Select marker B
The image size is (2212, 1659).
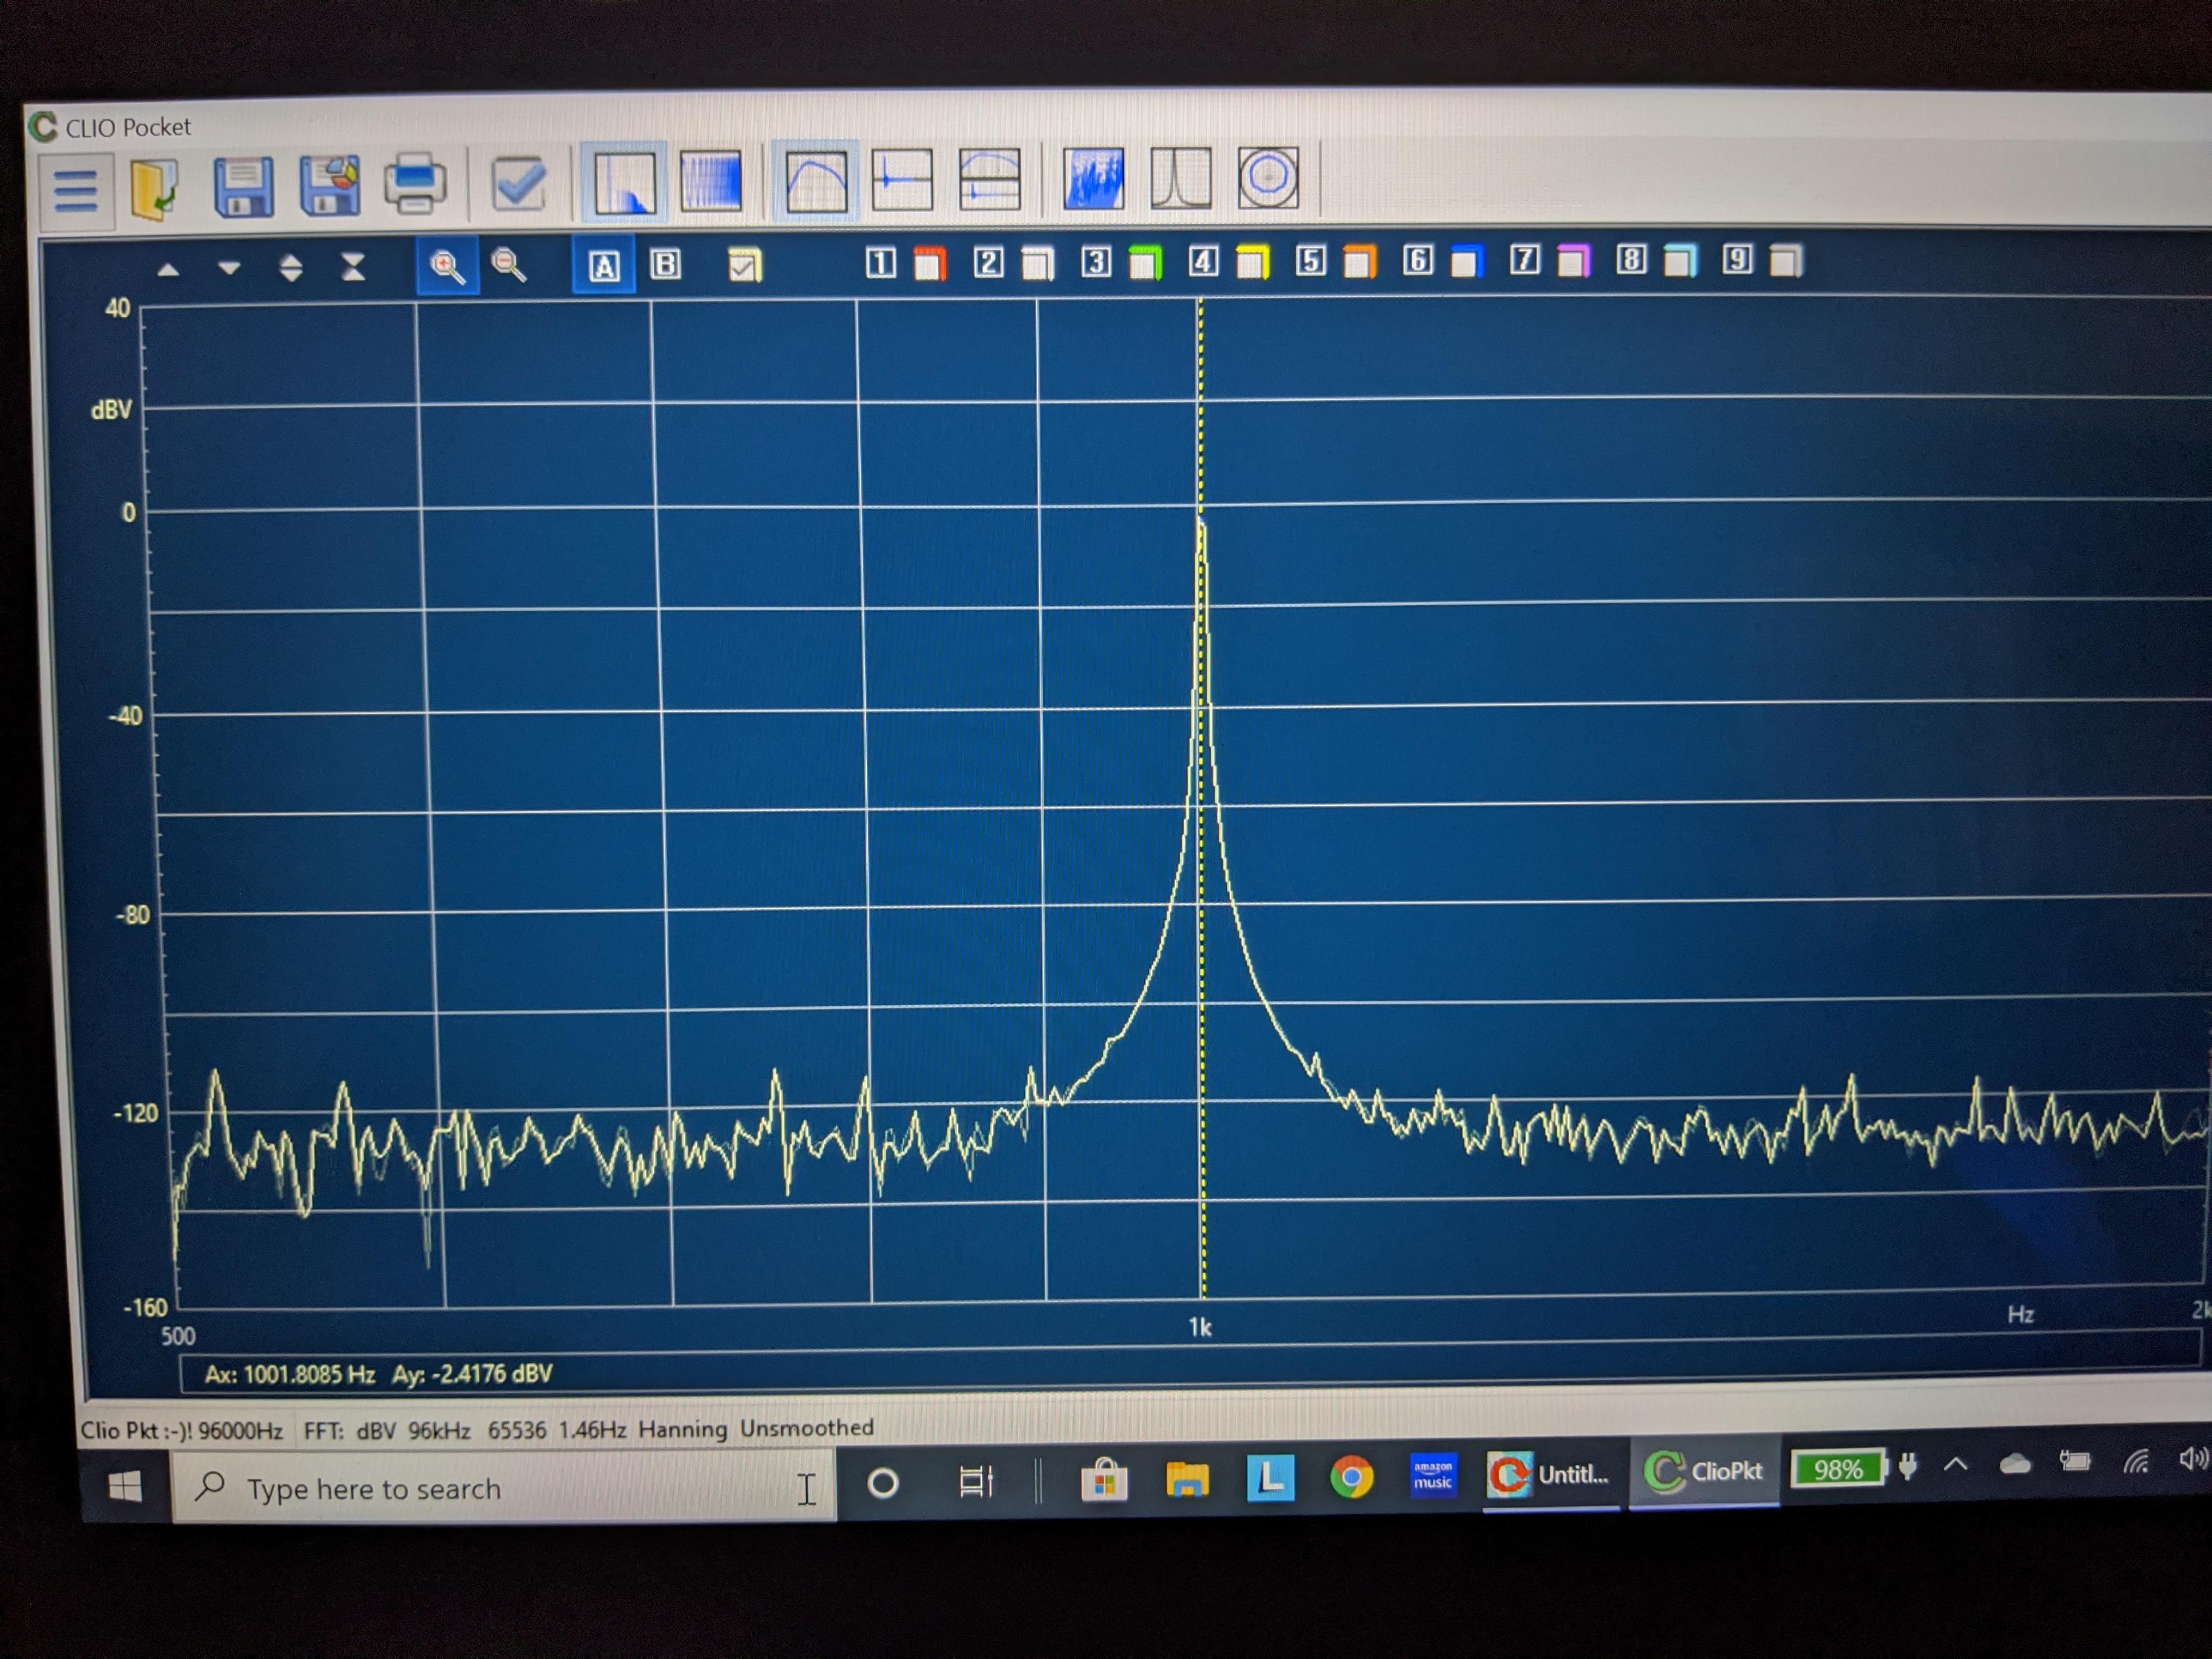click(x=666, y=264)
